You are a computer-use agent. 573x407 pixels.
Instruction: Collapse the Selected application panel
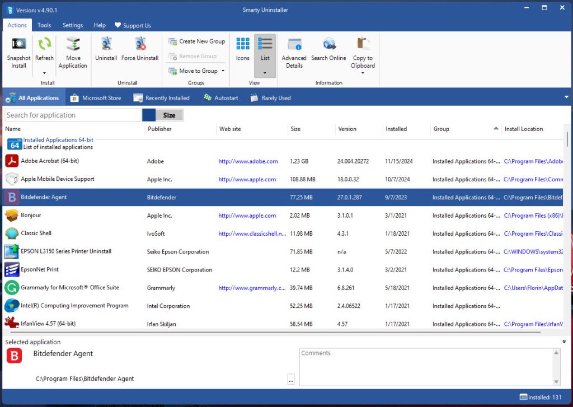click(x=564, y=341)
